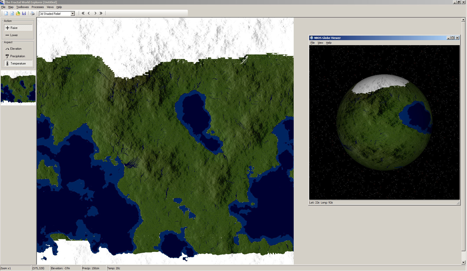Minimize the NBOS Globe Viewer window
The image size is (467, 271).
coord(448,38)
